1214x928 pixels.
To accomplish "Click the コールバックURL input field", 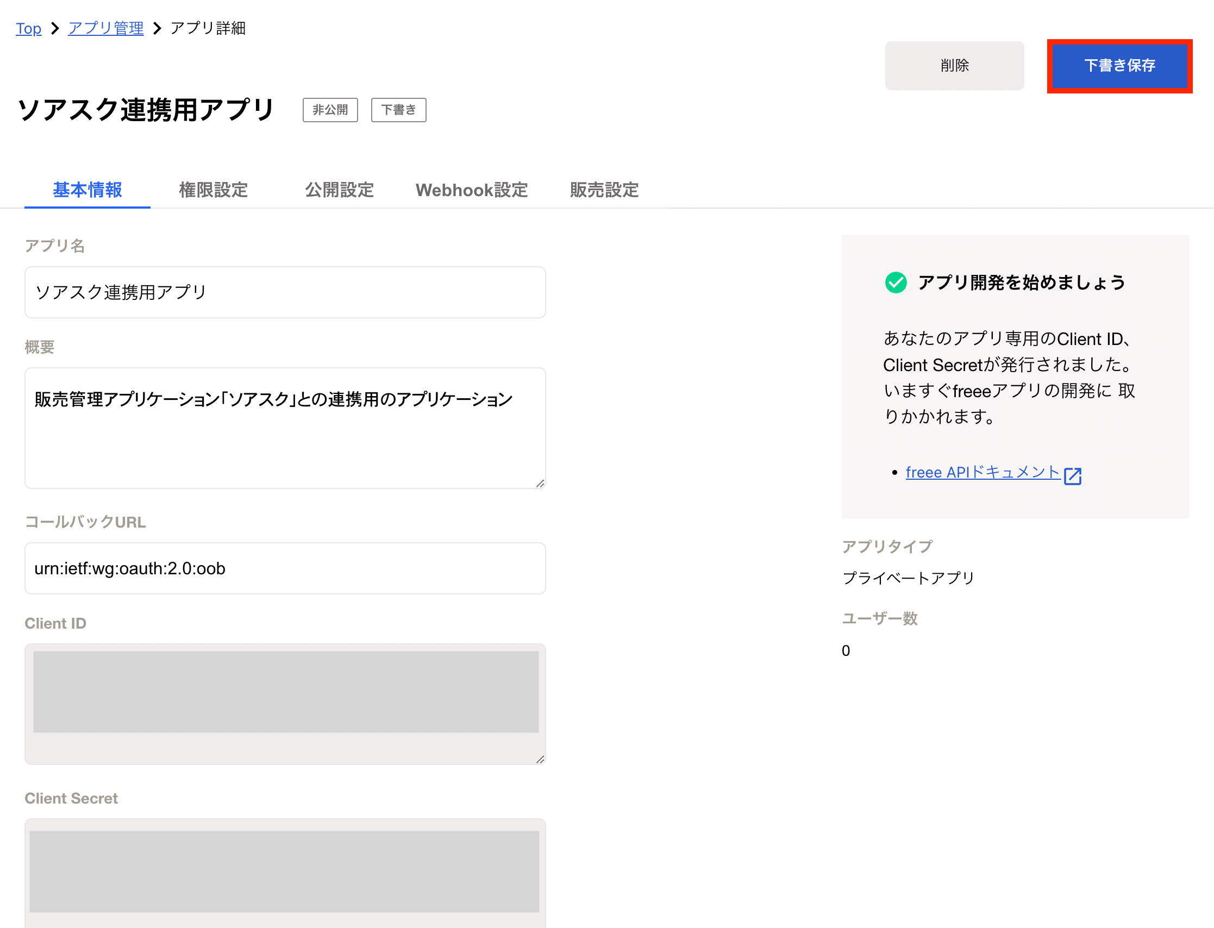I will [285, 568].
